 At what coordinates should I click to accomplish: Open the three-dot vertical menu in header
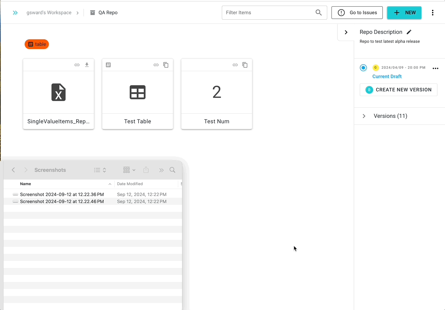coord(432,13)
